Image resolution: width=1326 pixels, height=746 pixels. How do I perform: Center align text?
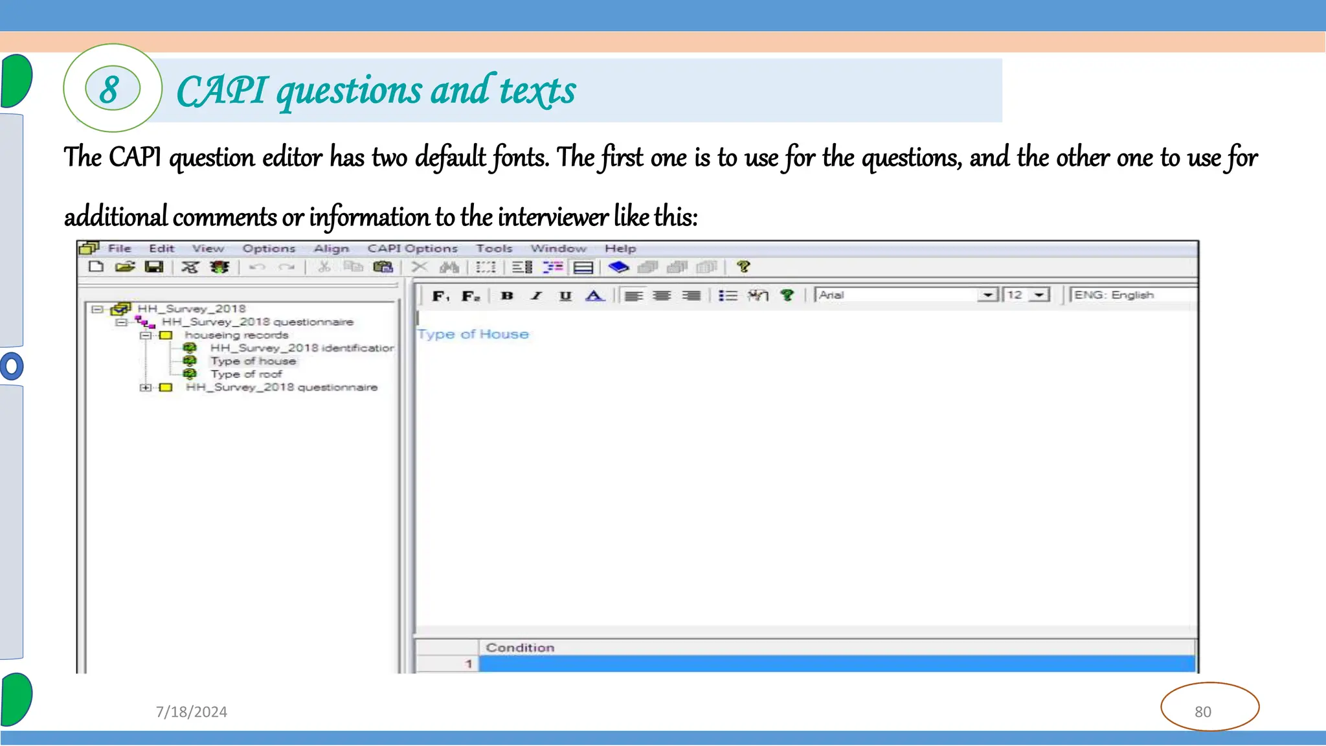[x=662, y=296]
